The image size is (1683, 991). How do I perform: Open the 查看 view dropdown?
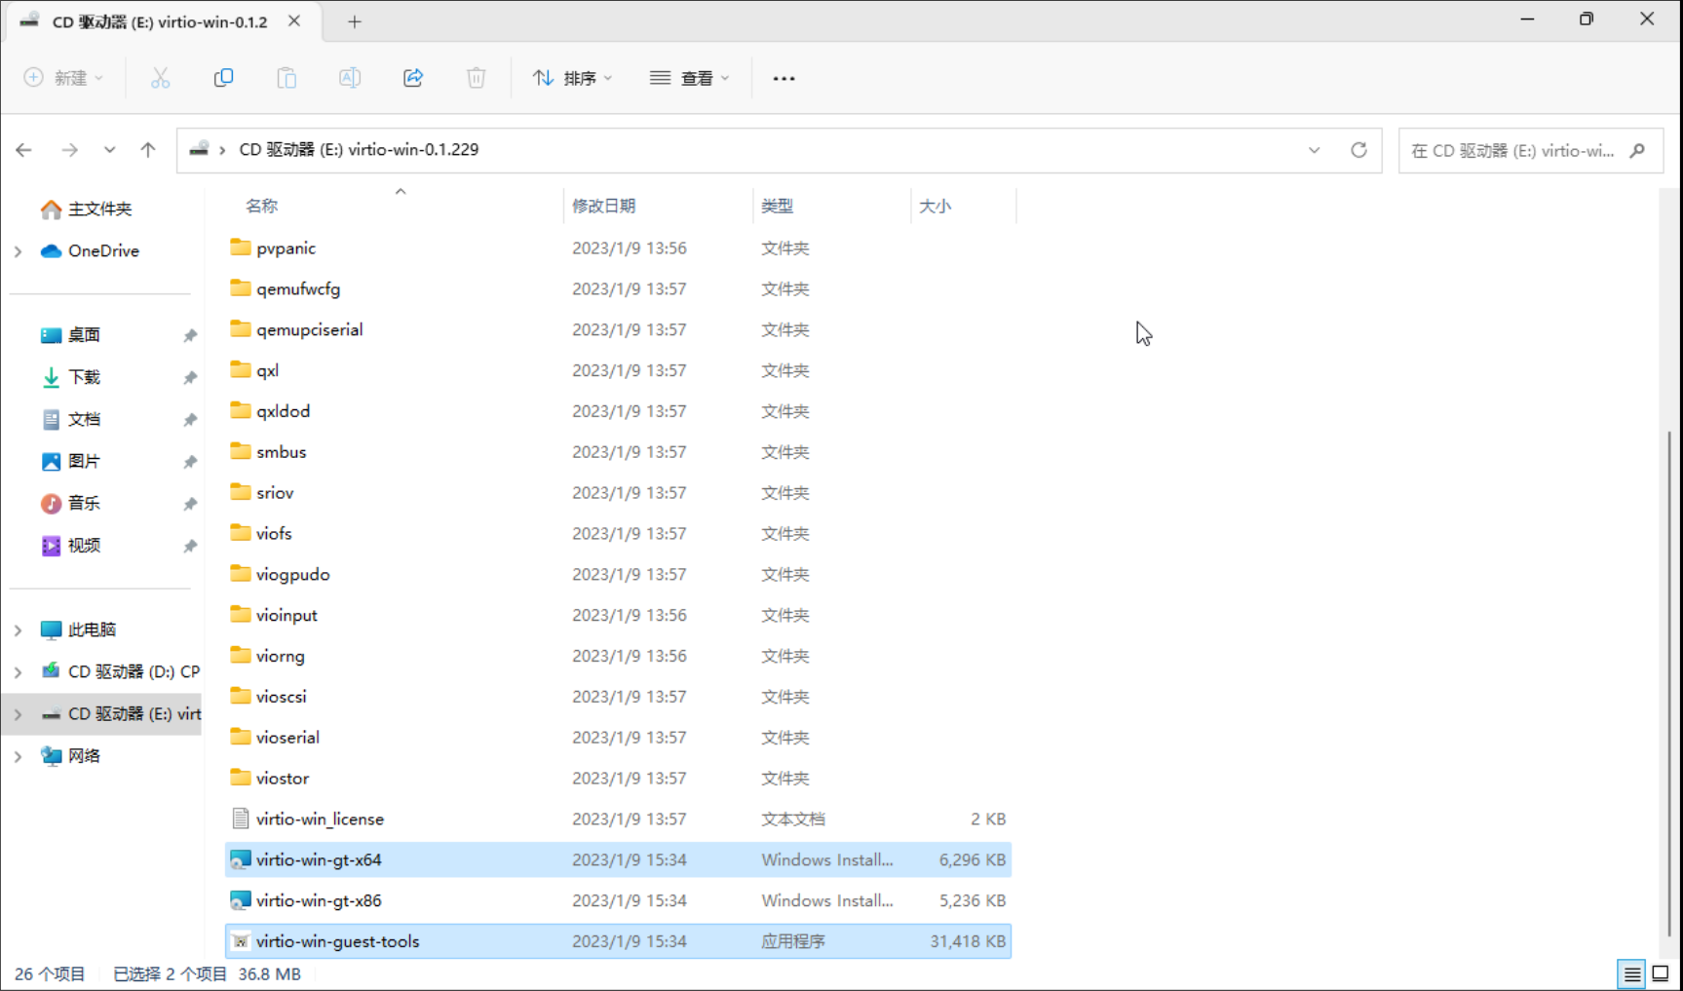point(689,78)
